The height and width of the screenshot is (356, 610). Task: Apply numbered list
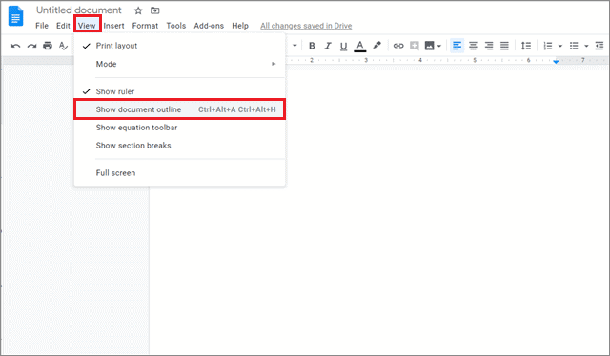pyautogui.click(x=548, y=46)
